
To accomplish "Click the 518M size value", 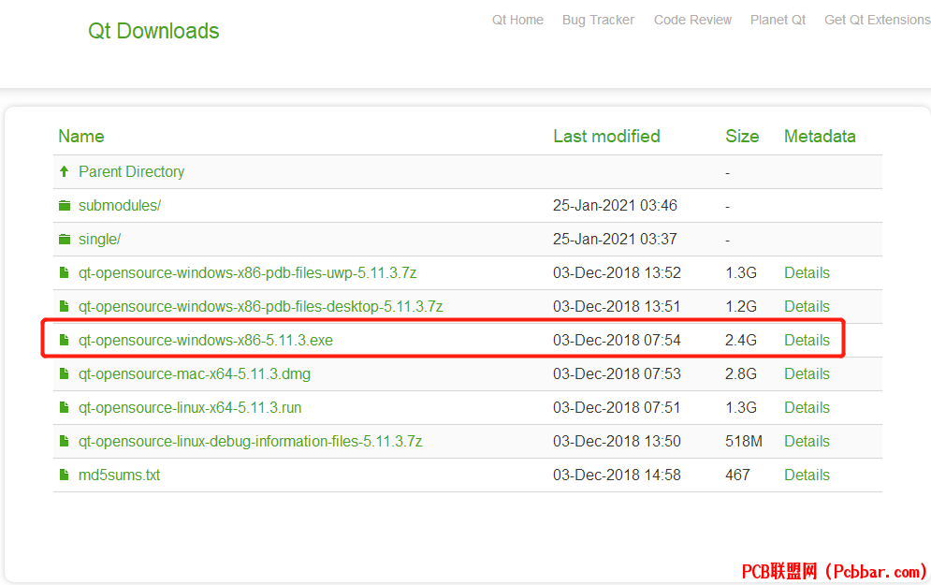I will point(744,441).
